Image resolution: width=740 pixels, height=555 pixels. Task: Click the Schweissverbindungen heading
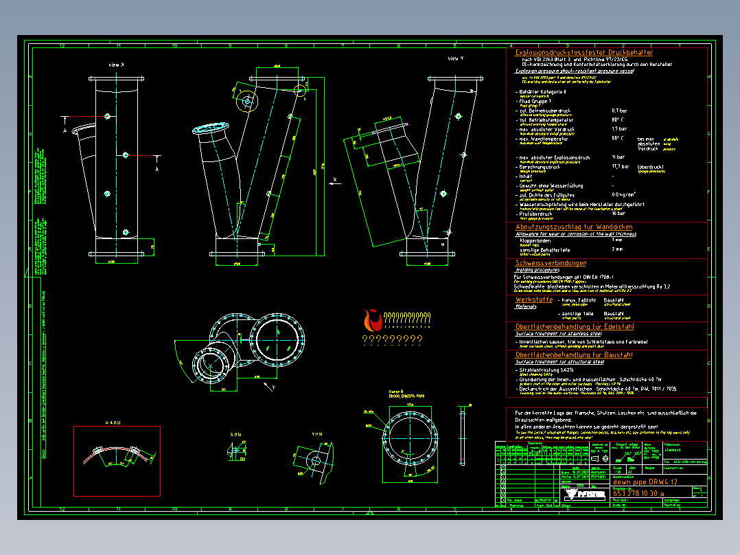[551, 263]
